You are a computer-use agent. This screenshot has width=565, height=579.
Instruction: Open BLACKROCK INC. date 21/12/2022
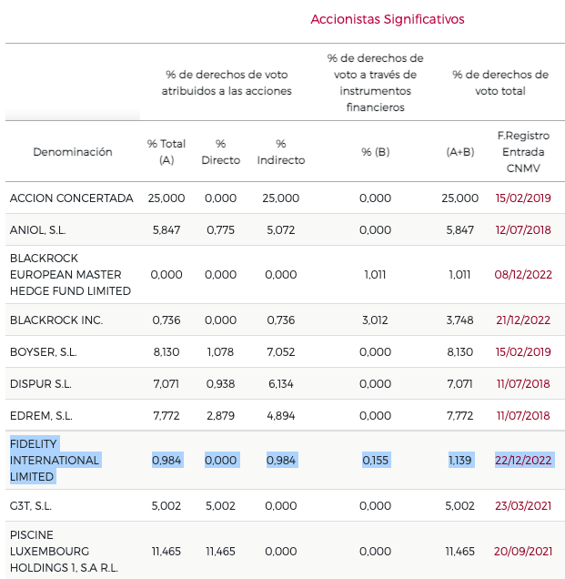(523, 320)
